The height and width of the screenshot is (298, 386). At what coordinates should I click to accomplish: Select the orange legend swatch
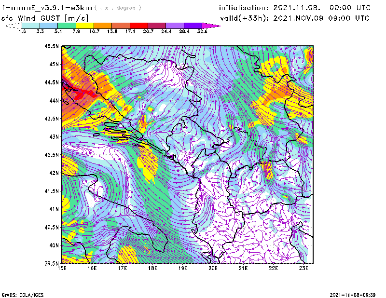click(x=103, y=26)
